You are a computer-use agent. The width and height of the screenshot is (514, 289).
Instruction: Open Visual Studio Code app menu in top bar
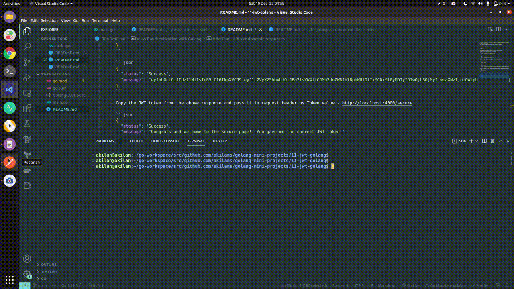(x=51, y=4)
